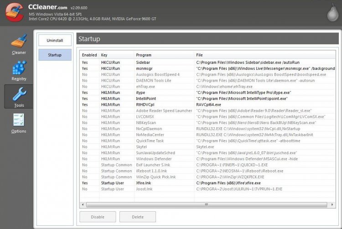Select the Windows Defender entry

click(207, 159)
